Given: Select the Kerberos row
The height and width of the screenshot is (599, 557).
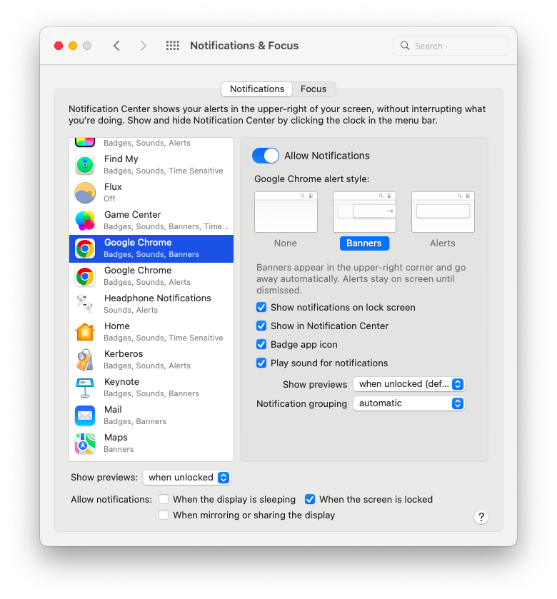Looking at the screenshot, I should (151, 360).
